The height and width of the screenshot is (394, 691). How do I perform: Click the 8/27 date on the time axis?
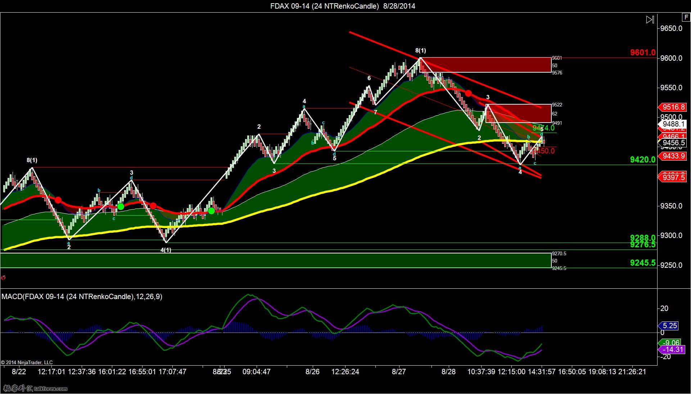click(x=399, y=372)
